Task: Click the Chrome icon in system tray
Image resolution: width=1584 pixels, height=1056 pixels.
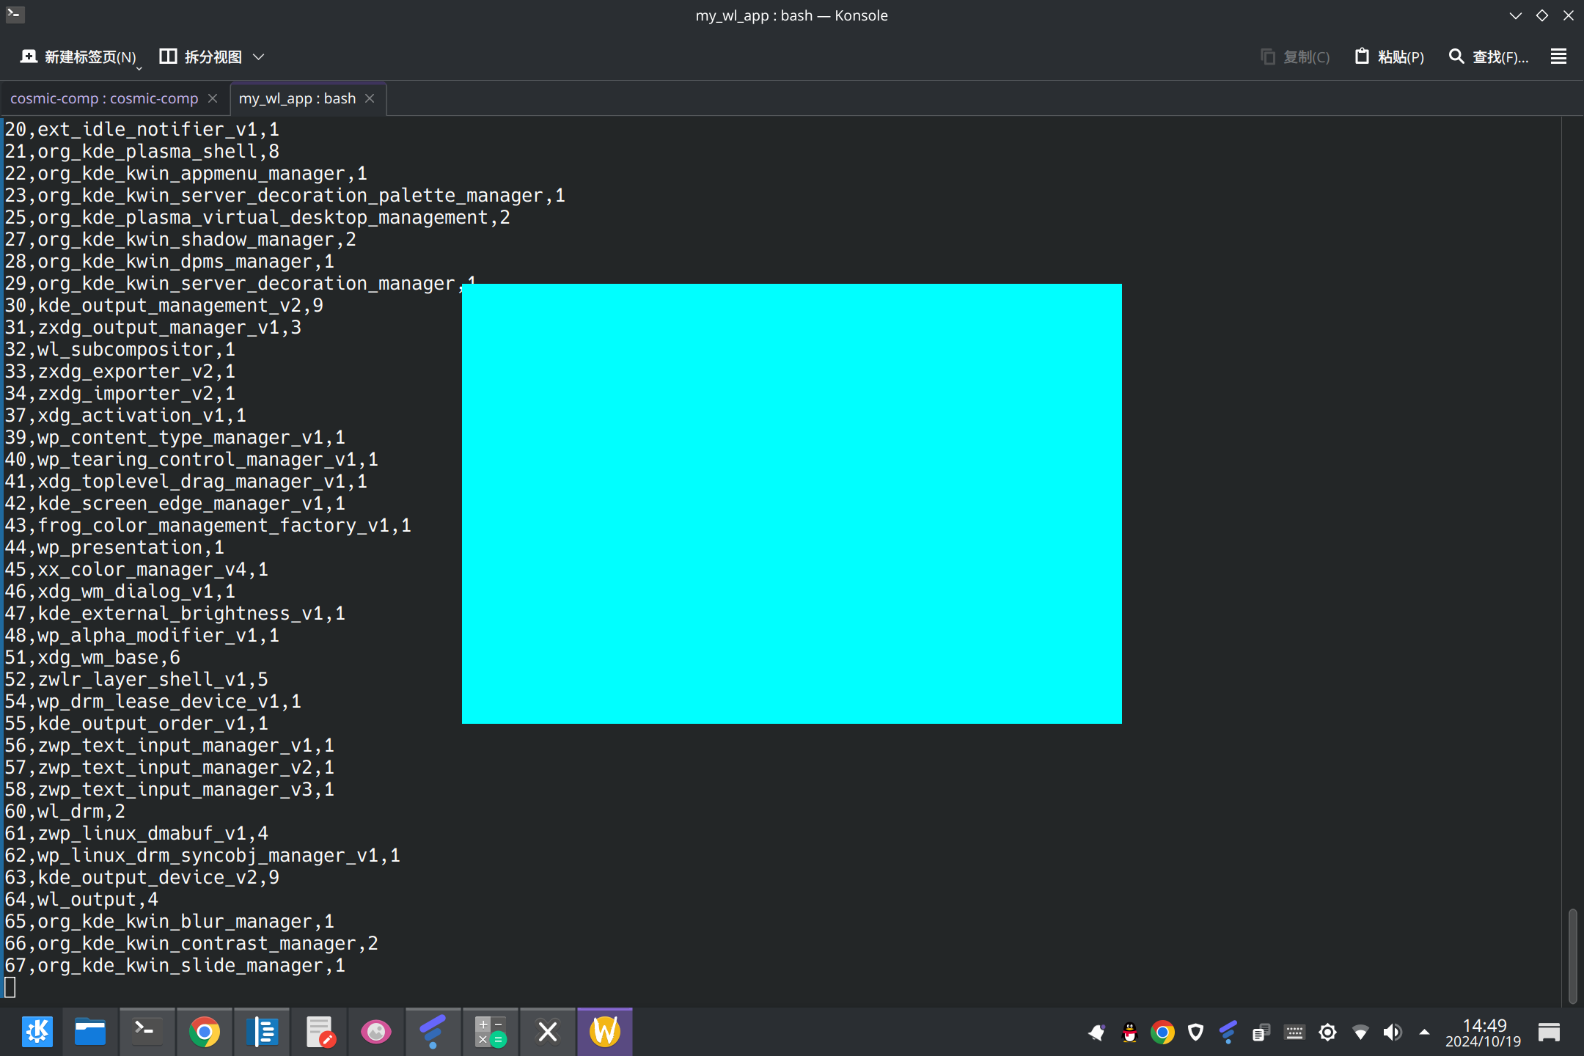Action: [x=1162, y=1033]
